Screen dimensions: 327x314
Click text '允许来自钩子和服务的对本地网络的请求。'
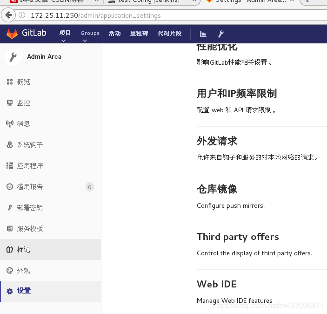258,157
